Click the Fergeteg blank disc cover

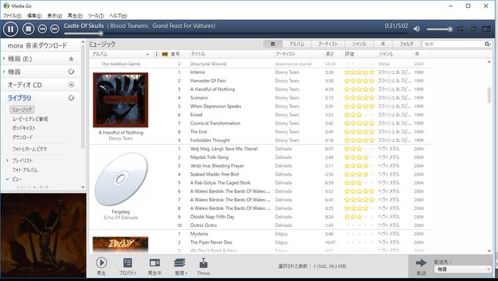point(121,179)
